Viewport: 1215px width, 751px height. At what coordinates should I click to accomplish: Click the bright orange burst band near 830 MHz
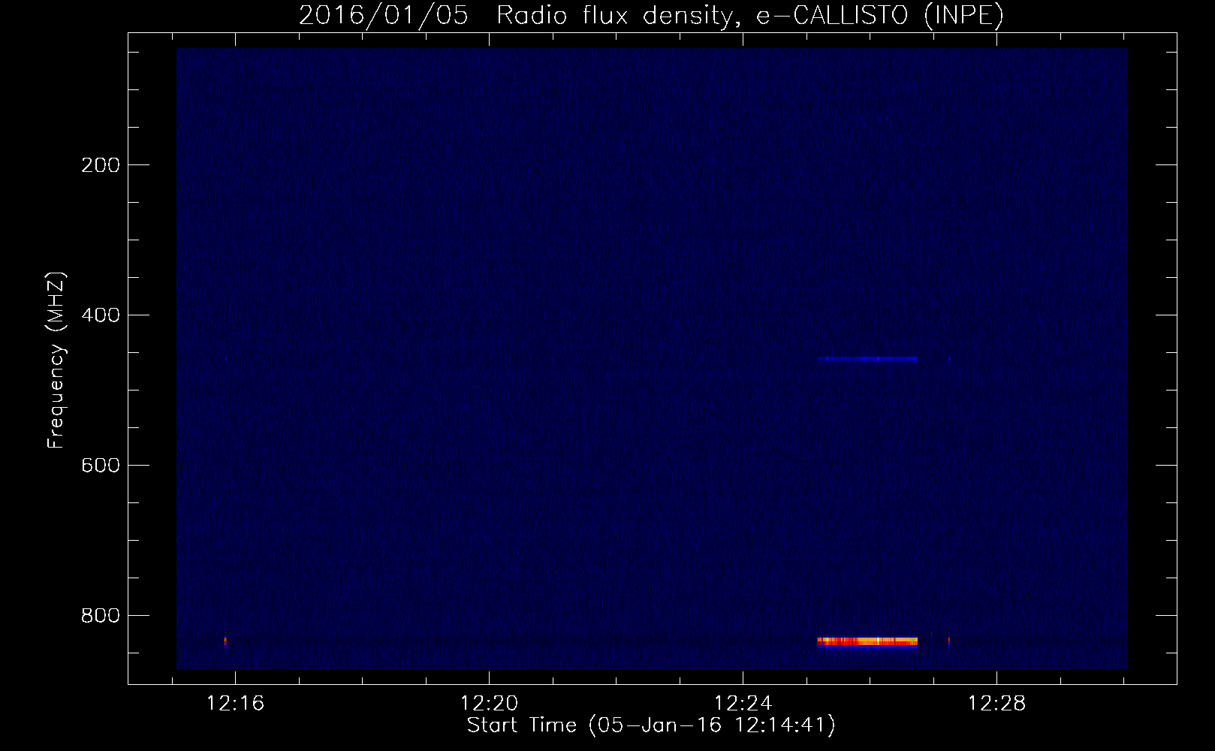pos(867,641)
